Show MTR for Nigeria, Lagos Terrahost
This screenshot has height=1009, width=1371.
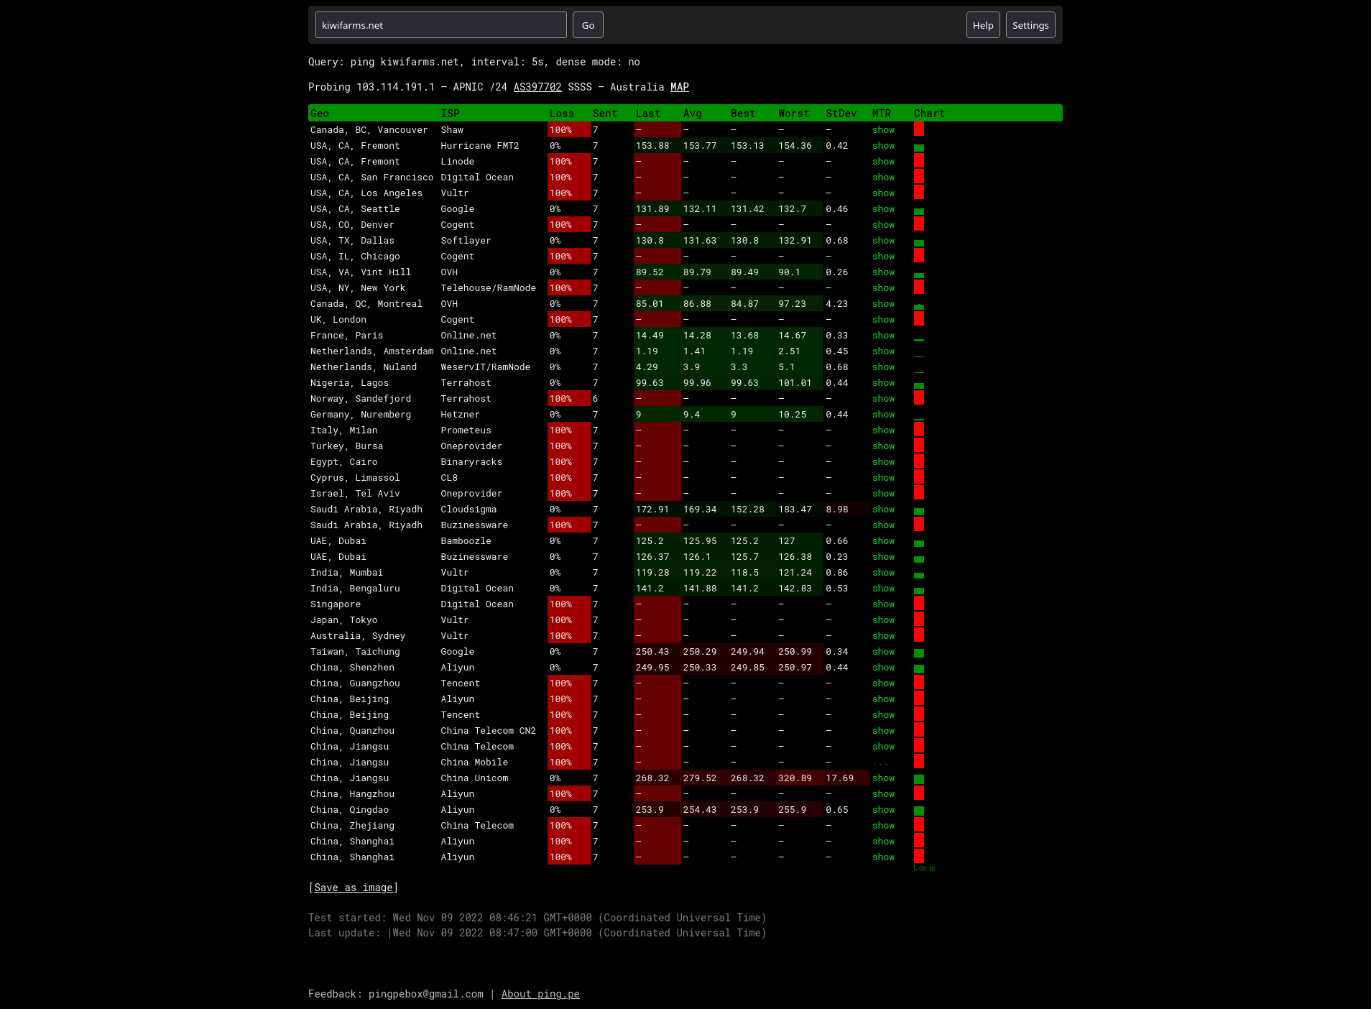883,383
